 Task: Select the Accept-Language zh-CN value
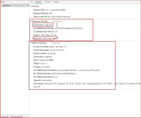(x=57, y=50)
